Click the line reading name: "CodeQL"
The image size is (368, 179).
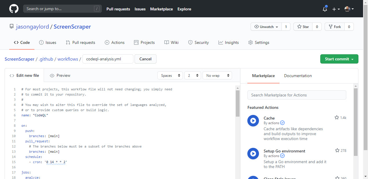pos(35,115)
